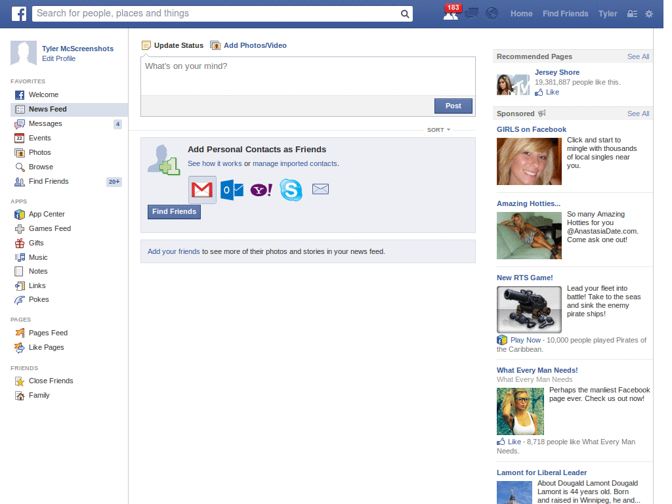Open 'What Every Man Needs!' title link

pyautogui.click(x=537, y=370)
